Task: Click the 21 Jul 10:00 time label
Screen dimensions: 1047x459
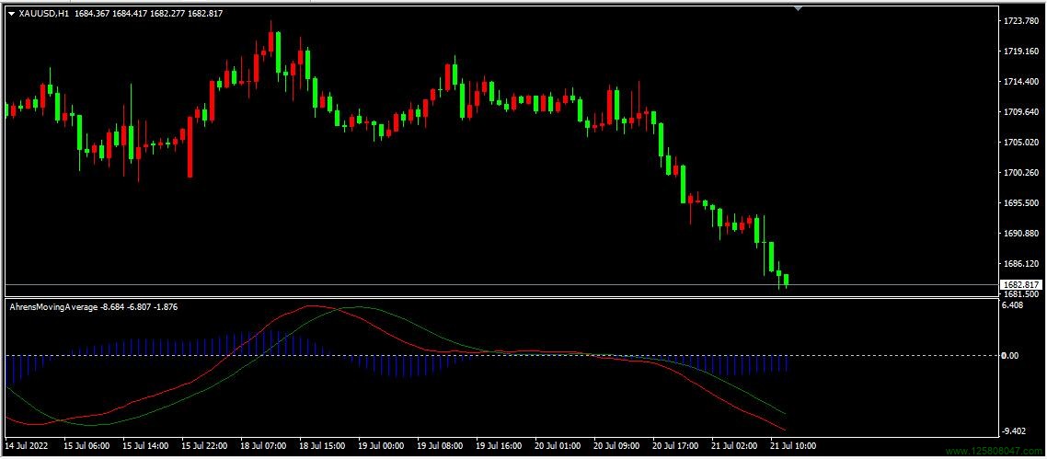Action: pos(792,445)
